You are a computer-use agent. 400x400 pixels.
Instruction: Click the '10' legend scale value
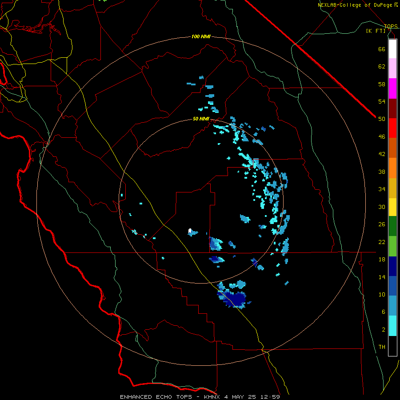382,294
